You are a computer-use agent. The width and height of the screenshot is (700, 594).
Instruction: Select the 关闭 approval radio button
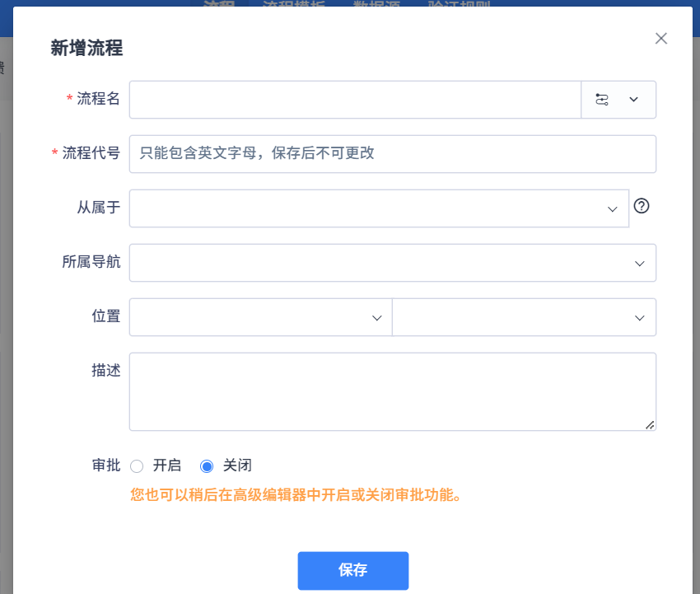(x=208, y=466)
